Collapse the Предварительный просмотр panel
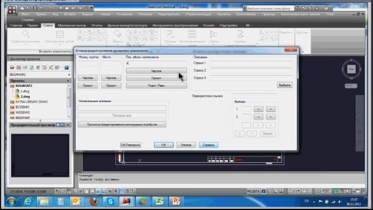The image size is (373, 210). 68,125
